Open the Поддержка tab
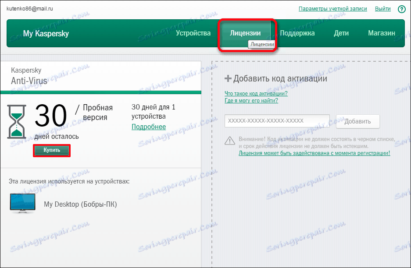 point(297,33)
